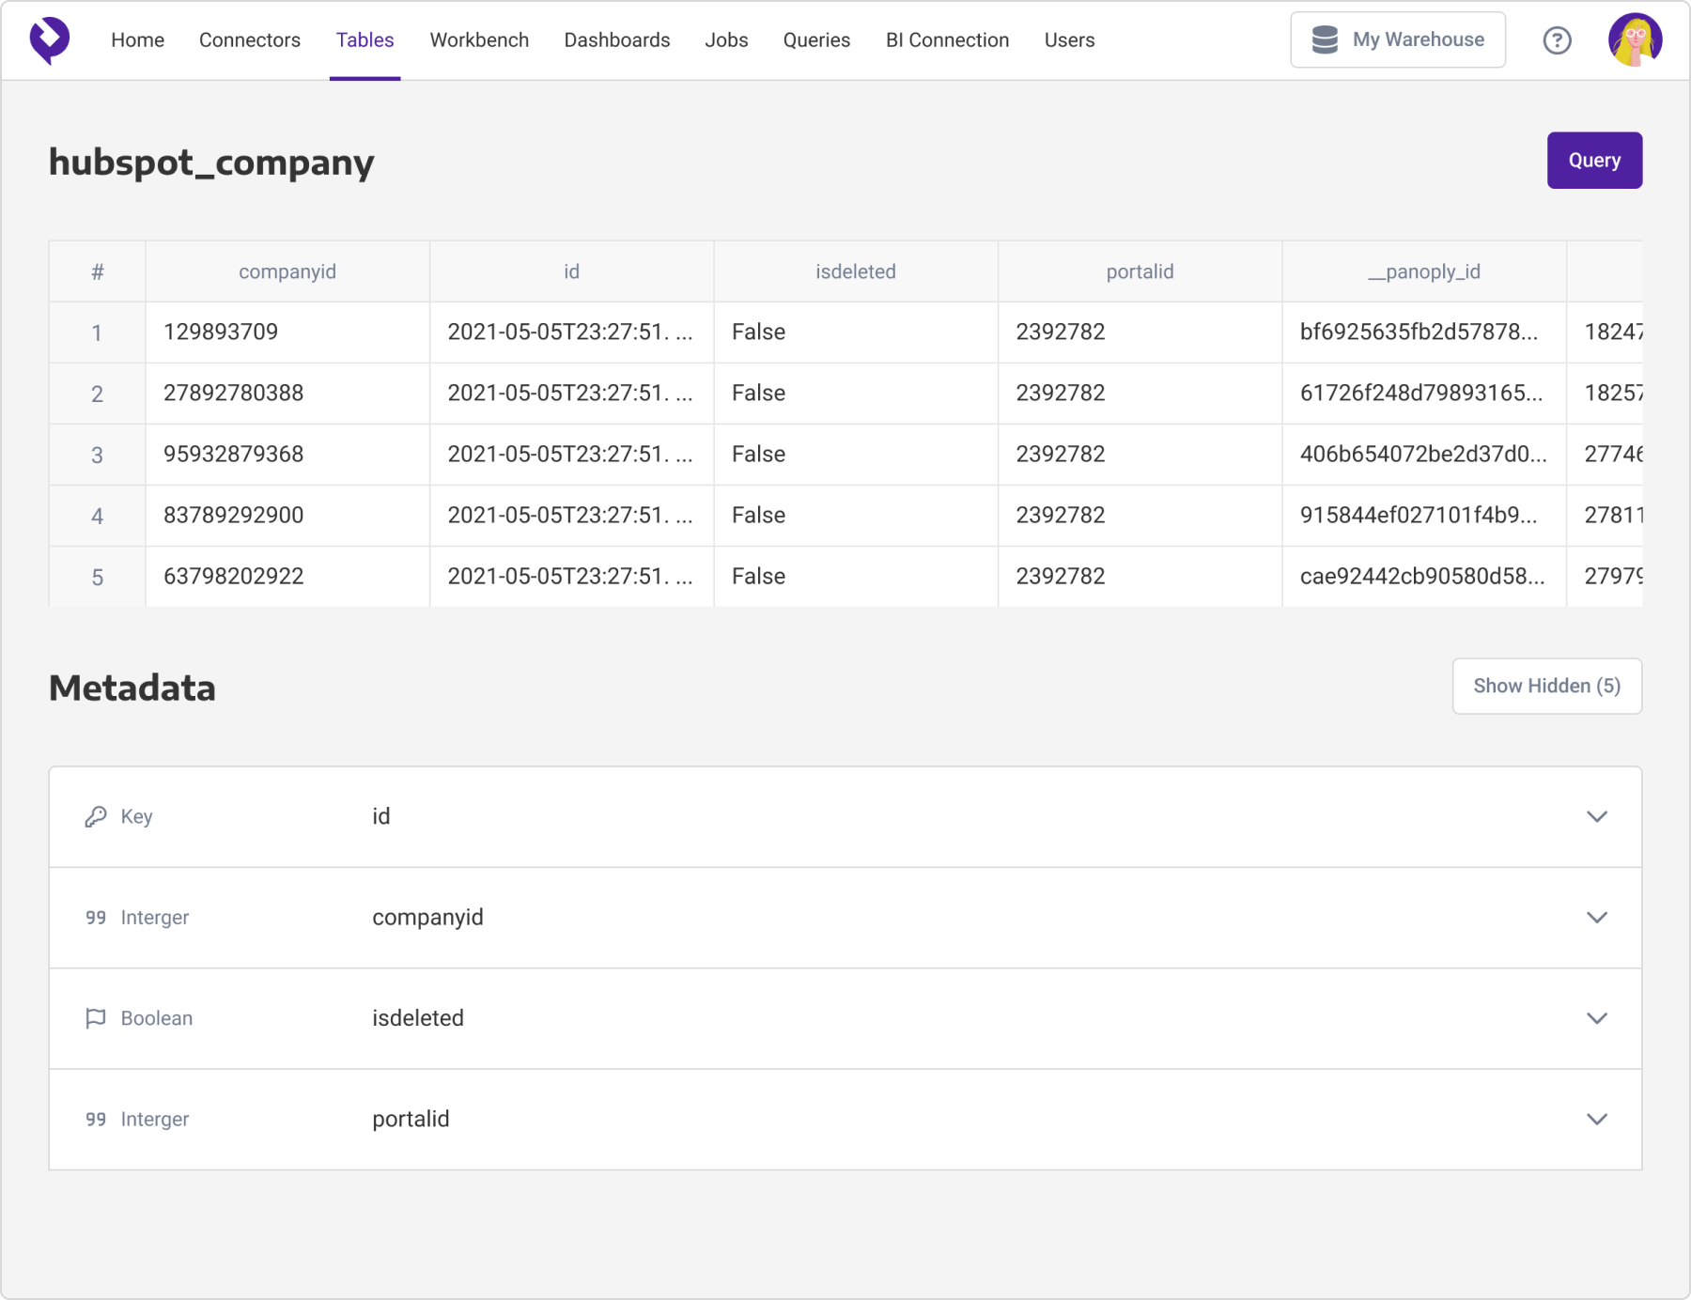This screenshot has width=1691, height=1300.
Task: Expand the companyid metadata row chevron
Action: pyautogui.click(x=1597, y=918)
